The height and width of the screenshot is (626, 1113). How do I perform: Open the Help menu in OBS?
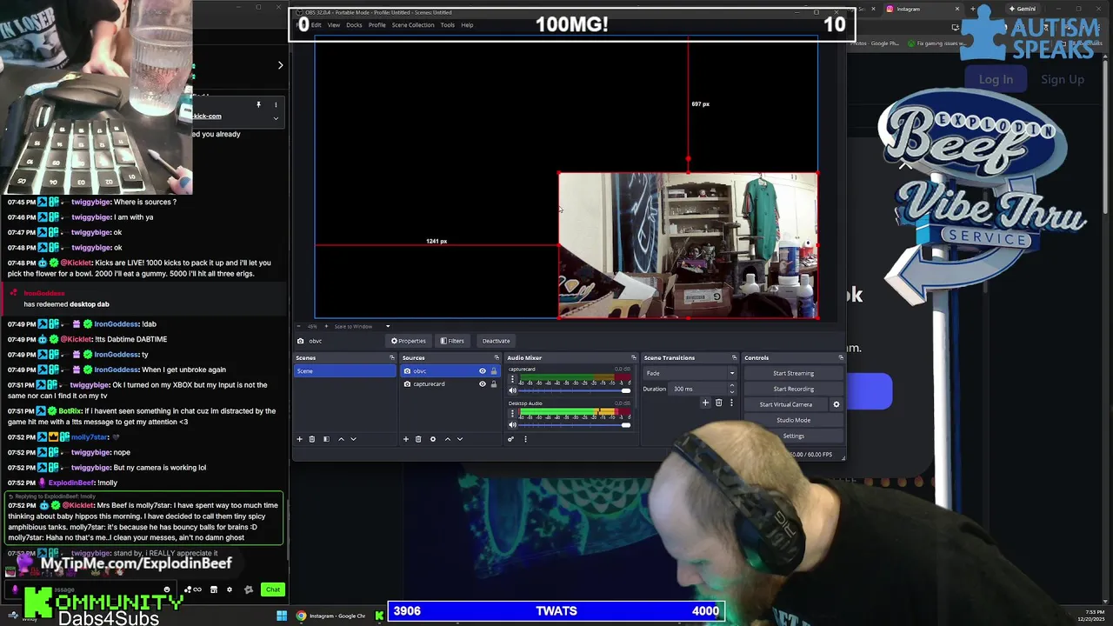pyautogui.click(x=467, y=24)
